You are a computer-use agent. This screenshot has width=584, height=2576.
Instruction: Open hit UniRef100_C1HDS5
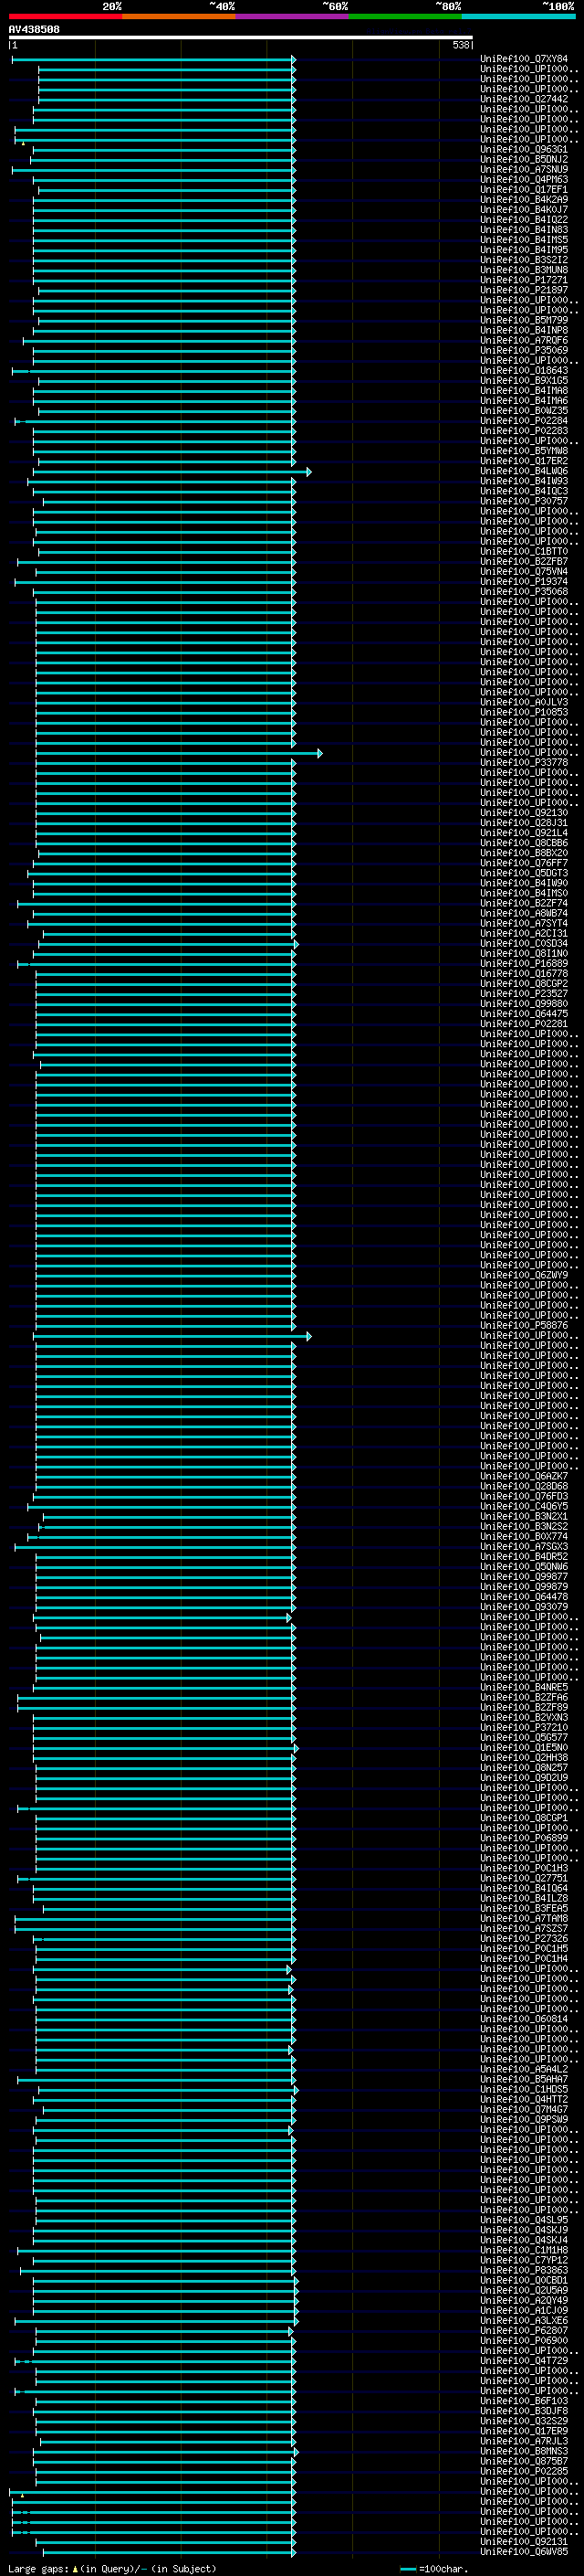(x=524, y=2089)
